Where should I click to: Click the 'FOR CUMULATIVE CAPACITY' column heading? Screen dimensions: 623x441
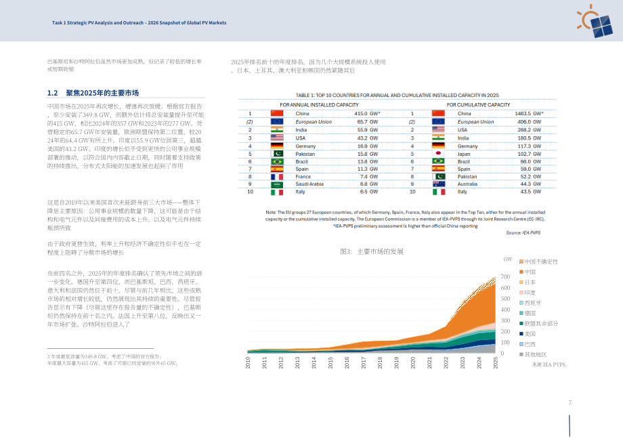[478, 105]
